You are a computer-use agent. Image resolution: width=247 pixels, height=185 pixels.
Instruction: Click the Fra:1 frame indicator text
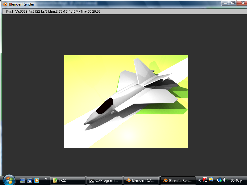click(10, 11)
